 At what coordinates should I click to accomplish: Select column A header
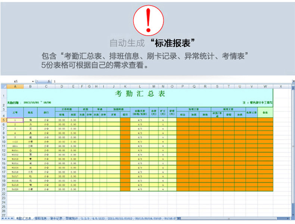(x=15, y=86)
